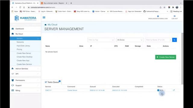Click Create New Server sidebar link
The width and height of the screenshot is (193, 108).
[24, 53]
